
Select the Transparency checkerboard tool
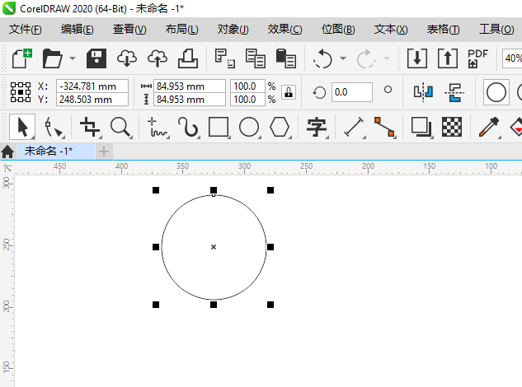tap(452, 127)
